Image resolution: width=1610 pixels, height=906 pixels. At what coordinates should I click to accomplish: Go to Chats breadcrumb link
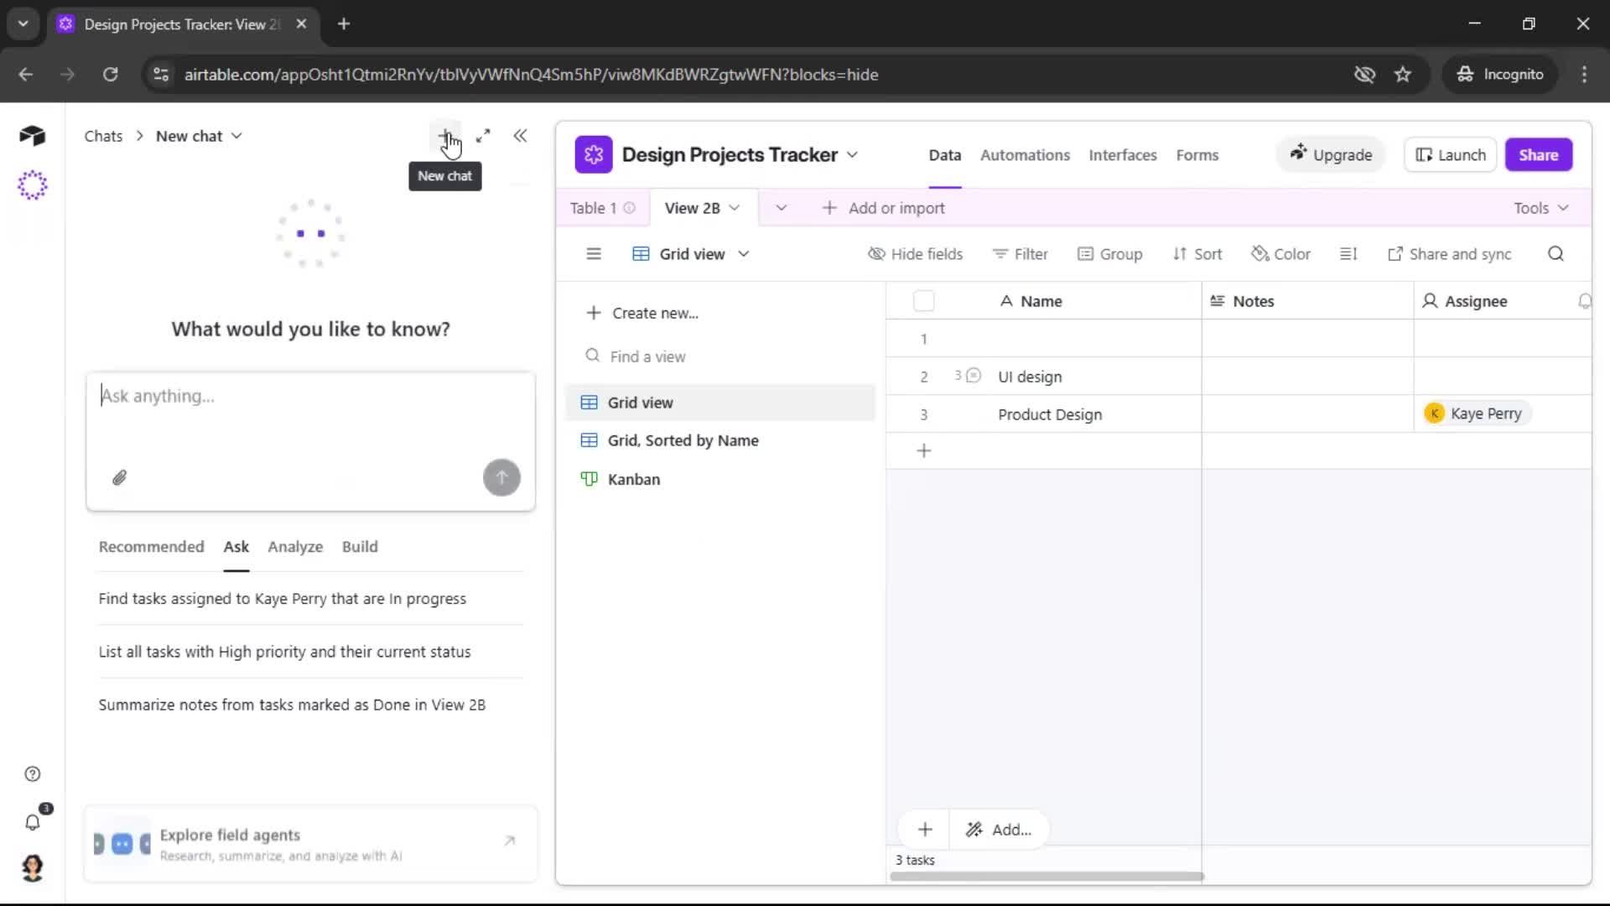pyautogui.click(x=103, y=136)
